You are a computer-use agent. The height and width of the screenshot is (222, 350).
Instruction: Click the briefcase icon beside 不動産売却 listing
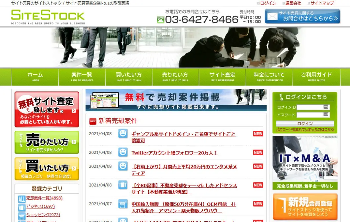[x=123, y=185]
